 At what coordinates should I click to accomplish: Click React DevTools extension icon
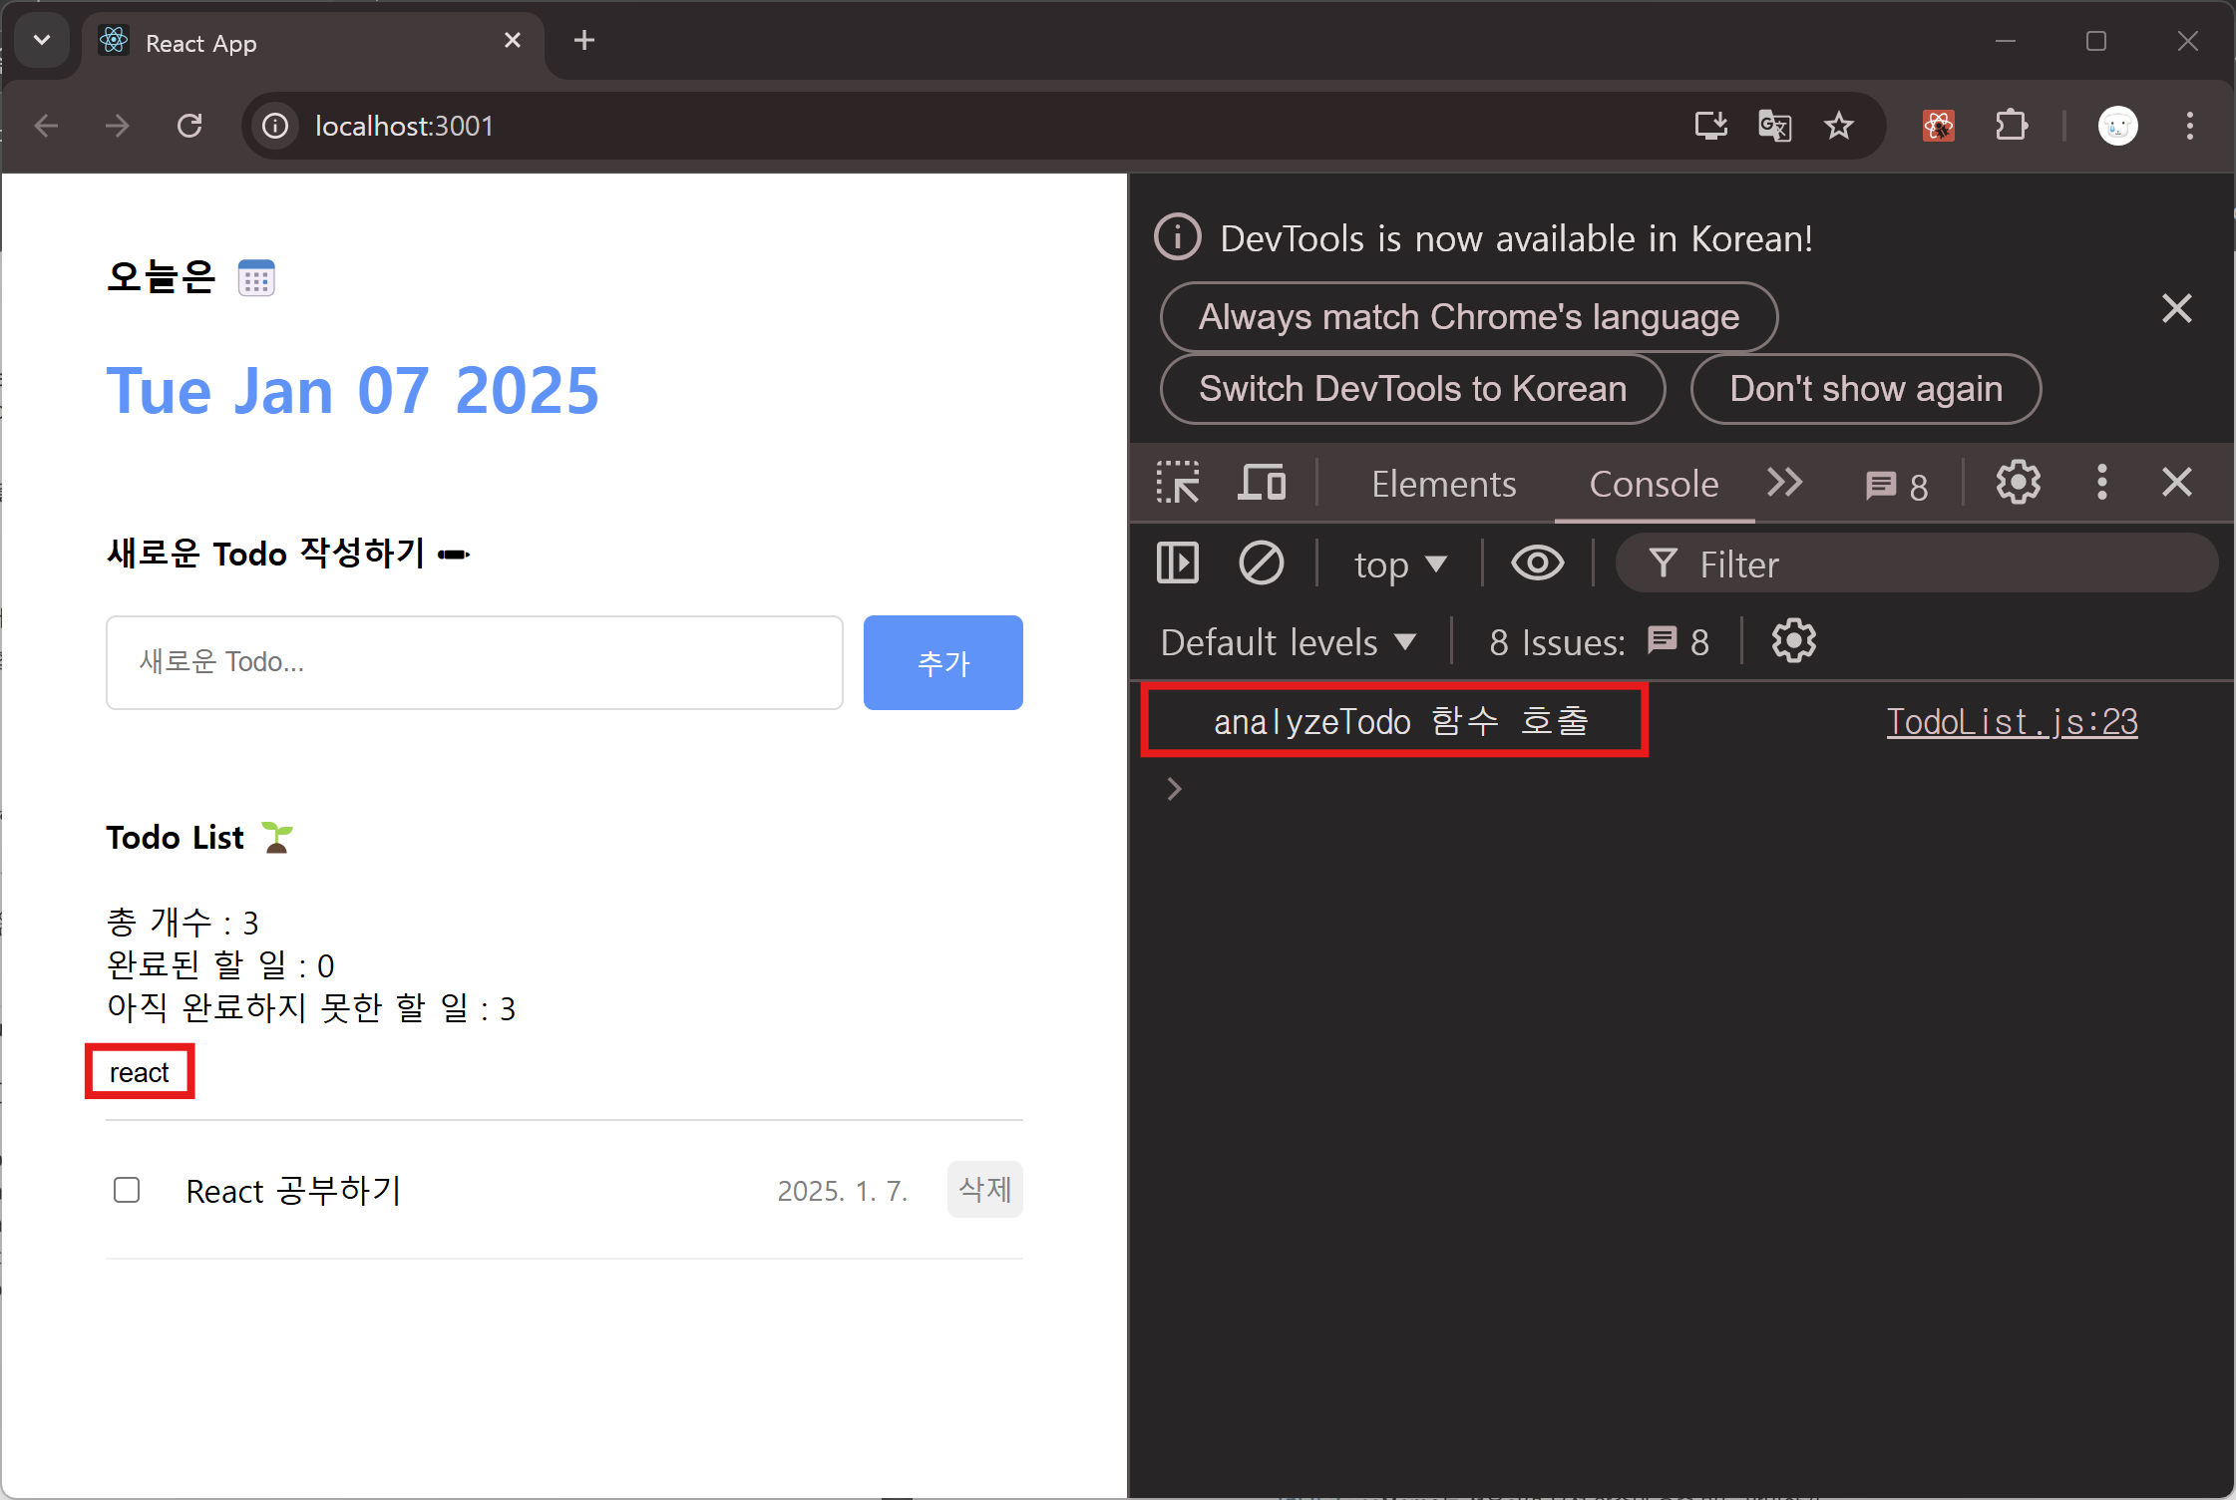tap(1938, 126)
